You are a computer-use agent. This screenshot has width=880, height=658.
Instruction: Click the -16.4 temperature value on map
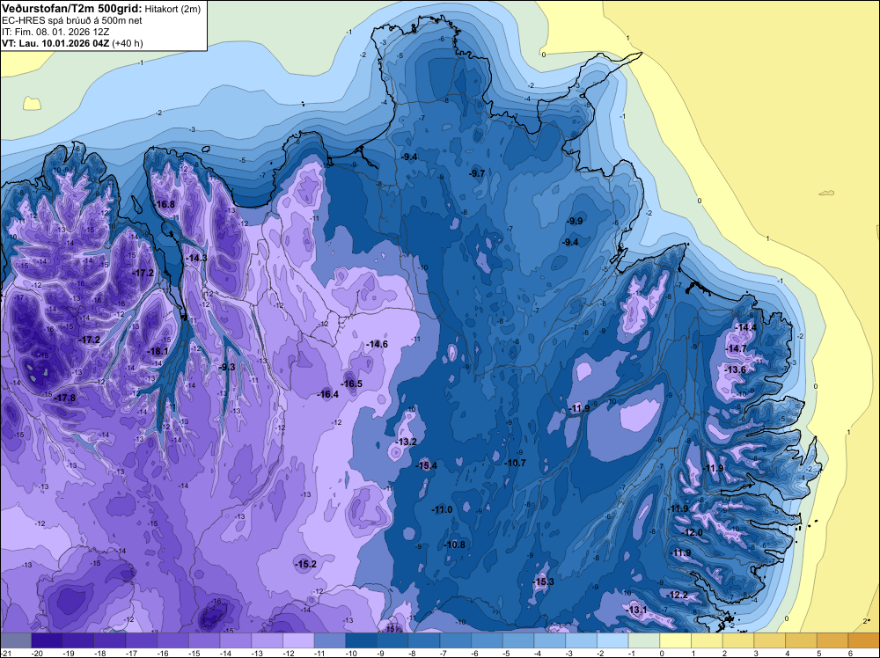pos(327,394)
